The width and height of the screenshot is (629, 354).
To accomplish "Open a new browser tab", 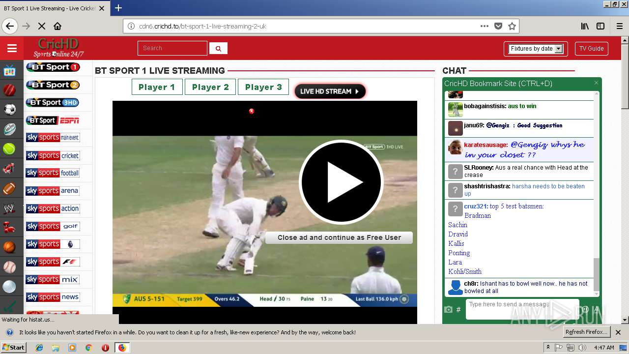I will click(x=118, y=8).
